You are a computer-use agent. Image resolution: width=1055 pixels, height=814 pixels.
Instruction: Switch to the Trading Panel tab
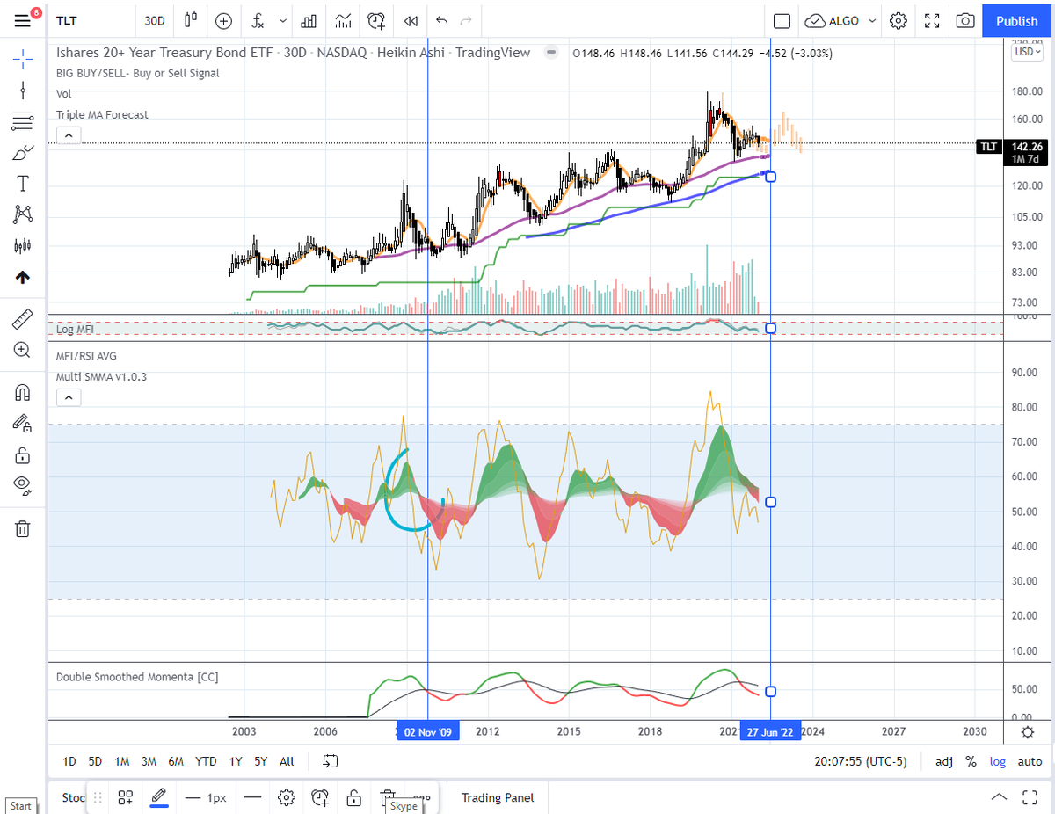(x=498, y=798)
